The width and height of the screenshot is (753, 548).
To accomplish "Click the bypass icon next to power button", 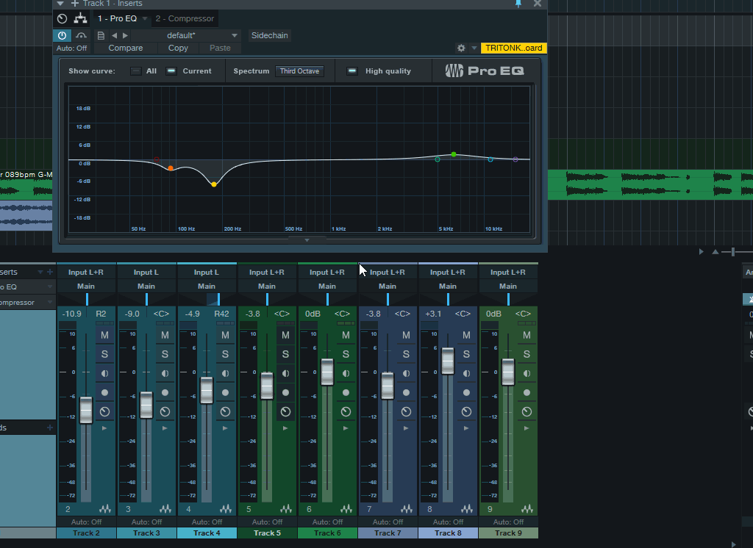I will (x=81, y=35).
